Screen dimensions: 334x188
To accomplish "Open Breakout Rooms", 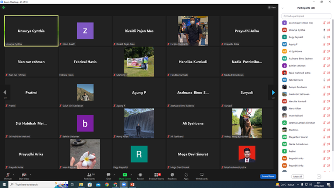I will [x=157, y=176].
